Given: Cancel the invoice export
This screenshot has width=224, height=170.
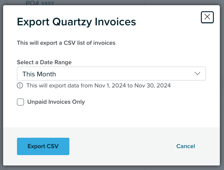Looking at the screenshot, I should point(186,146).
